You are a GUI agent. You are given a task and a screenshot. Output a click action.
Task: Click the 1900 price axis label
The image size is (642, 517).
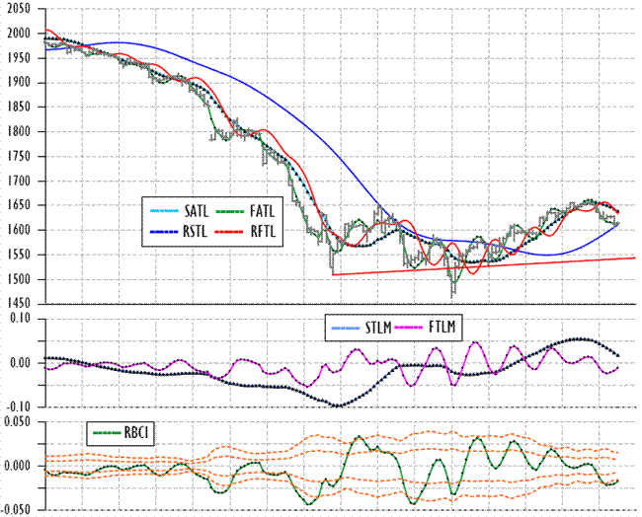tap(19, 83)
